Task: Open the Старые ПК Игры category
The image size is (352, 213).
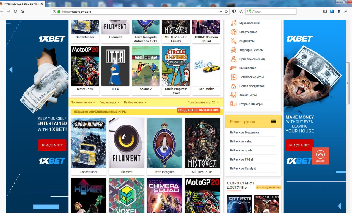Action: (x=251, y=104)
